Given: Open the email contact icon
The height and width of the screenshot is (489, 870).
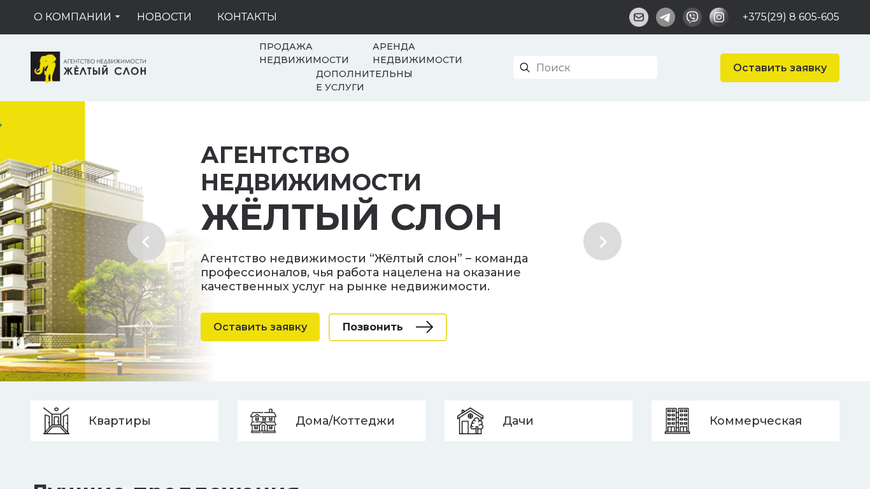Looking at the screenshot, I should click(639, 17).
